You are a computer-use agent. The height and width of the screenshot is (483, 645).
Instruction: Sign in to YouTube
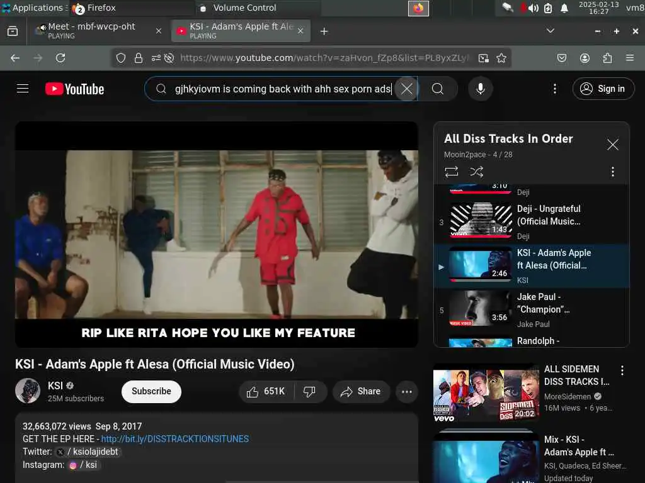point(603,89)
